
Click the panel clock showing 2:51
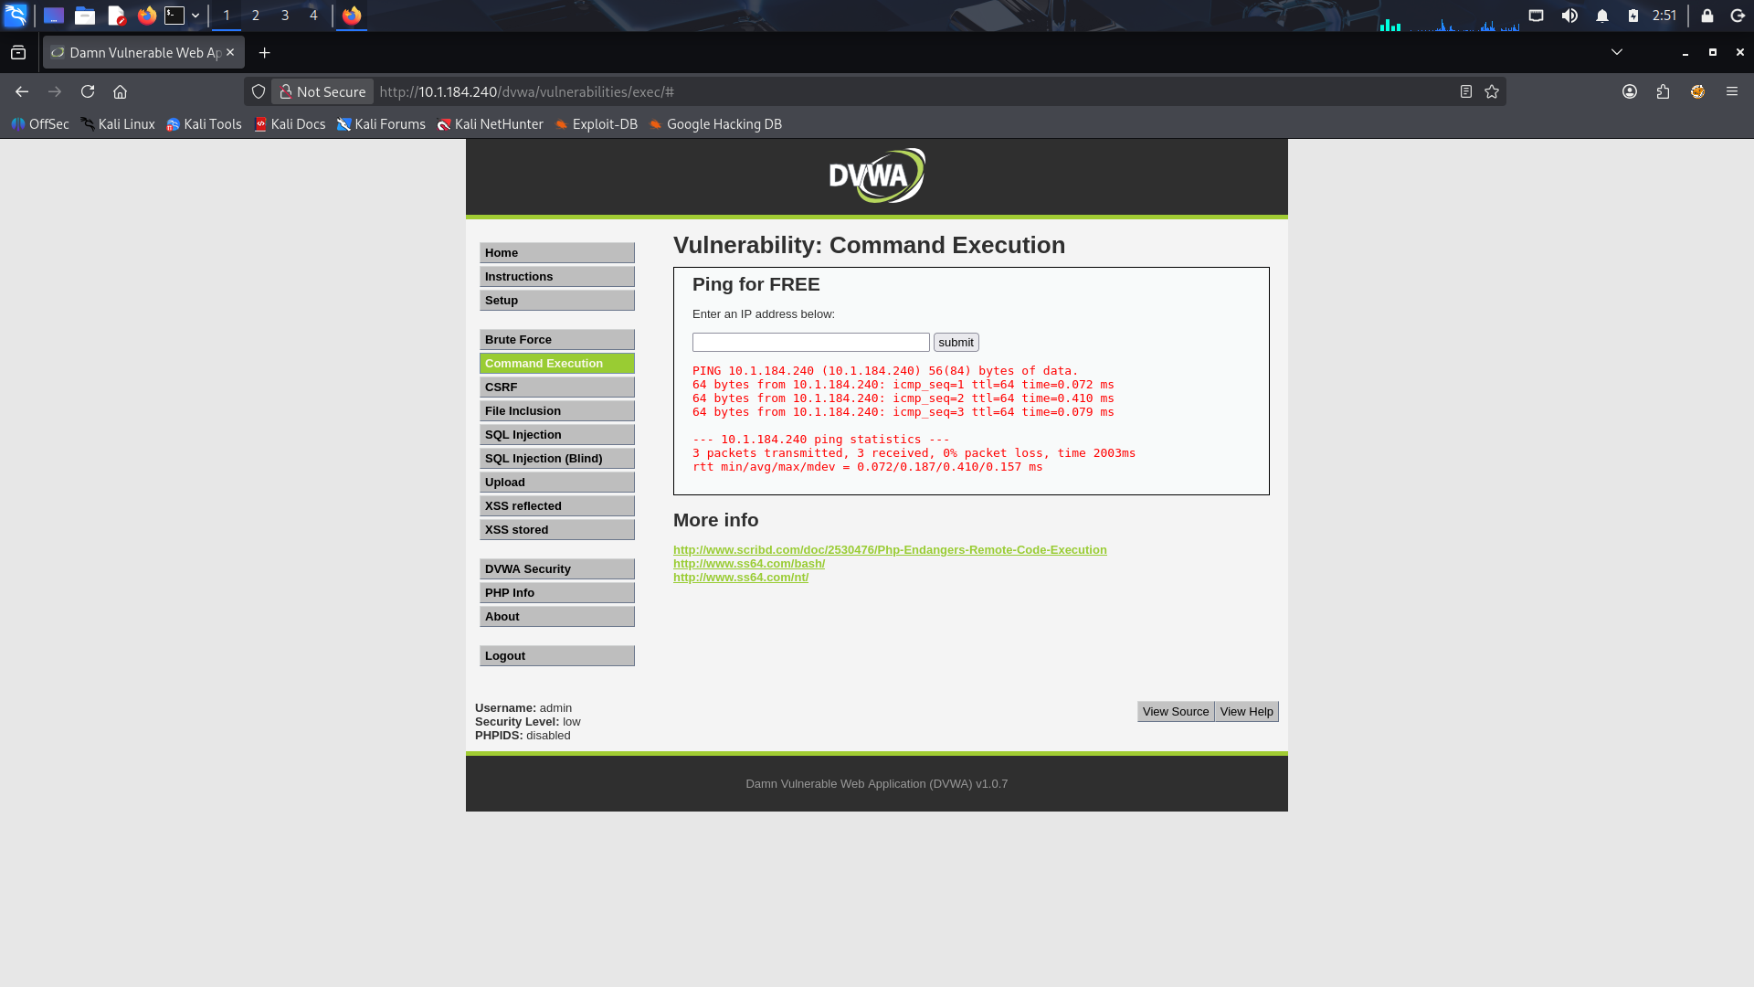click(x=1664, y=16)
